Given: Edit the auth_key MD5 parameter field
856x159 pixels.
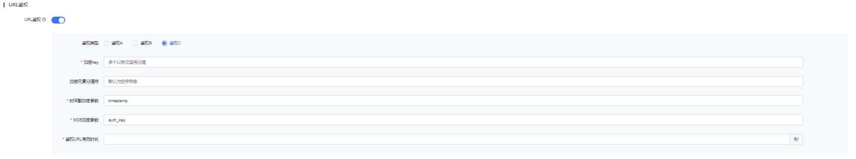Looking at the screenshot, I should (x=453, y=120).
